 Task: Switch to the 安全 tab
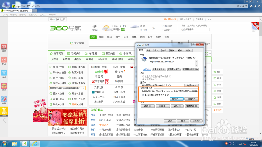[148, 50]
